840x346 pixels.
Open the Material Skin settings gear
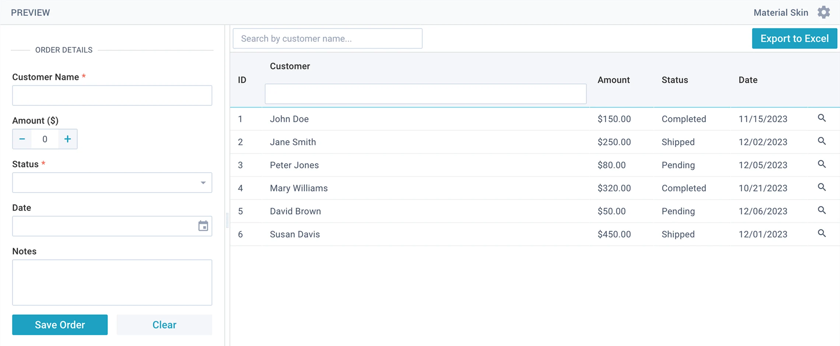click(823, 13)
